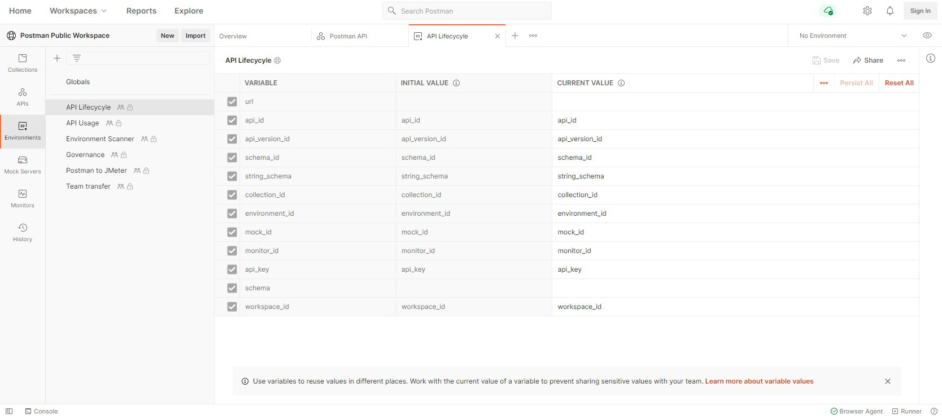Click the filter environments icon
The width and height of the screenshot is (942, 418).
tap(77, 58)
